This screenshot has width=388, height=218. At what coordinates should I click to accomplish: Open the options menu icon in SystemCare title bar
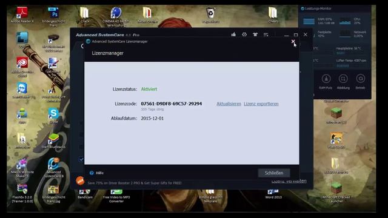coord(266,35)
